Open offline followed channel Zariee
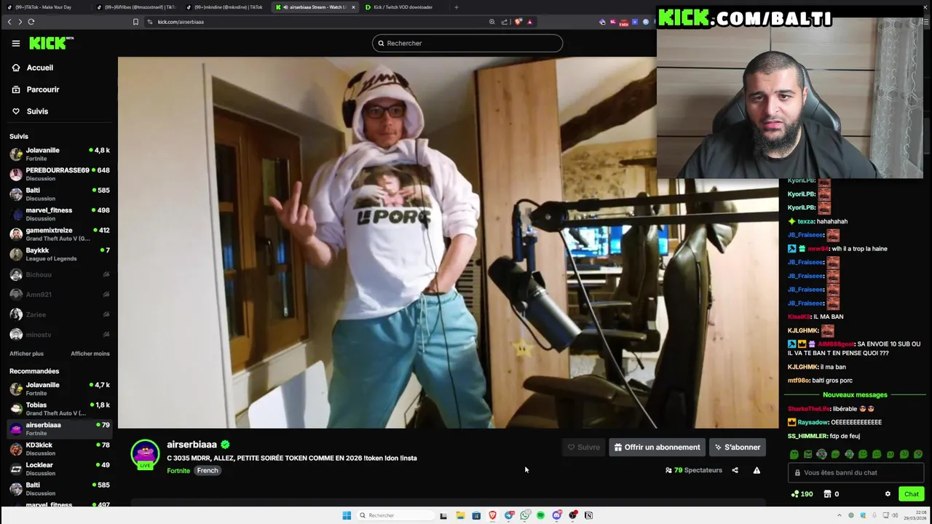932x524 pixels. 59,314
